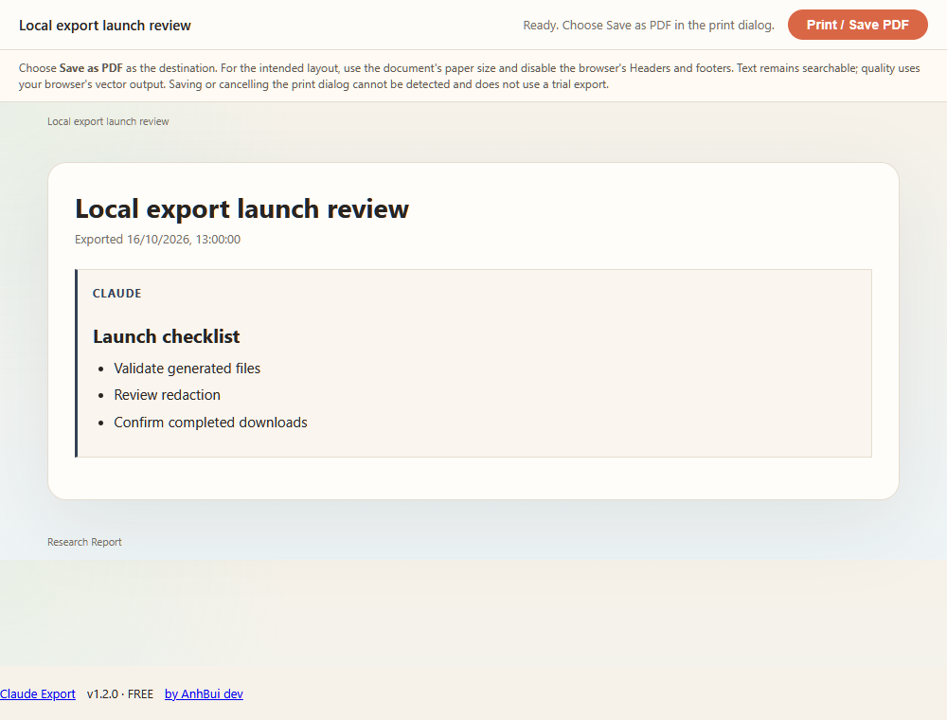Click the 'Exported 16/10/2026, 13:00:00' timestamp
The width and height of the screenshot is (947, 720).
[x=157, y=239]
